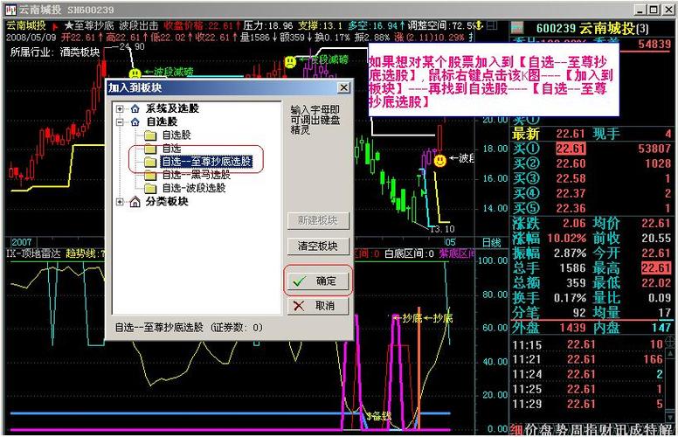Open the 讯 tab at bottom right

[x=622, y=430]
